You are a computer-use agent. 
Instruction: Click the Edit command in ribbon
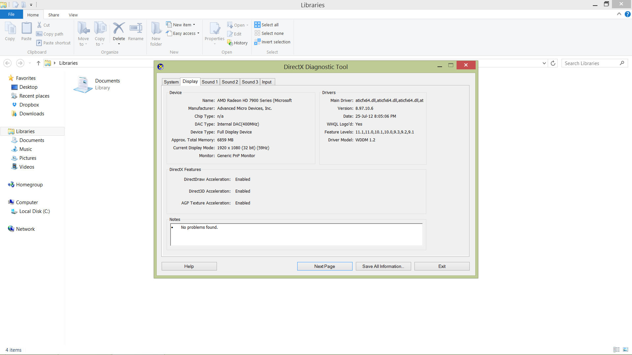[234, 34]
